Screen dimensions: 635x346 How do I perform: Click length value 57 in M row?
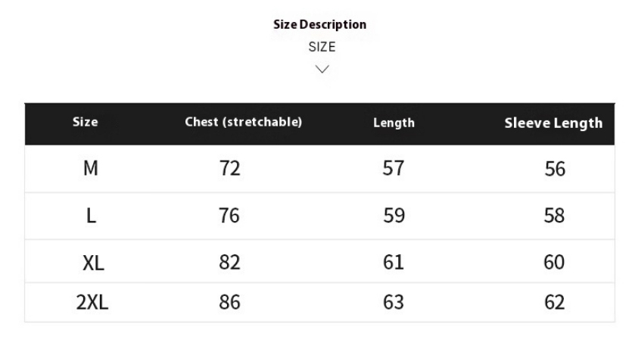click(394, 168)
